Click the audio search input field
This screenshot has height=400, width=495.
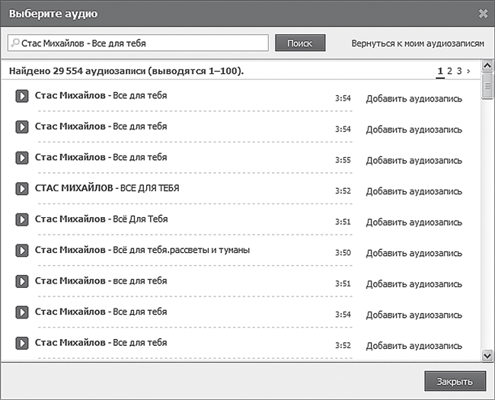[x=138, y=43]
